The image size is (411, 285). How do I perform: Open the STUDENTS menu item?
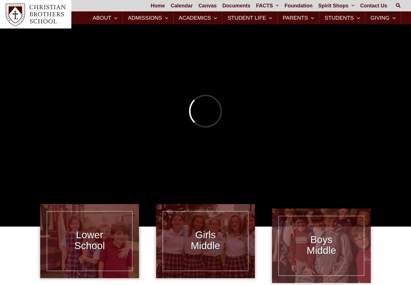339,18
